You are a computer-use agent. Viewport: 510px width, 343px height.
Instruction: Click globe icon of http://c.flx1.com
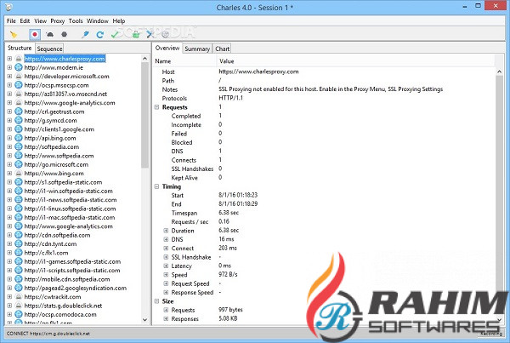coord(19,253)
